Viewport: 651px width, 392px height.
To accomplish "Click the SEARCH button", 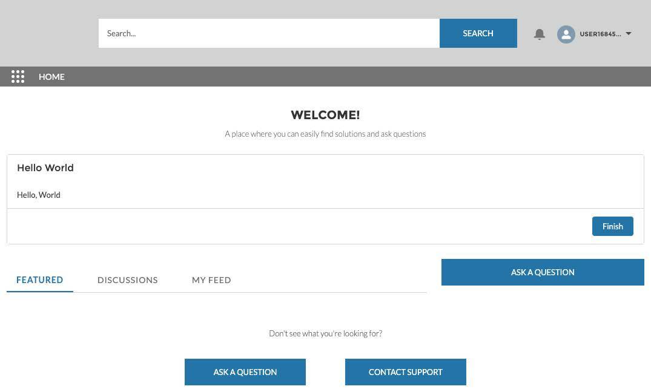I will (x=478, y=33).
